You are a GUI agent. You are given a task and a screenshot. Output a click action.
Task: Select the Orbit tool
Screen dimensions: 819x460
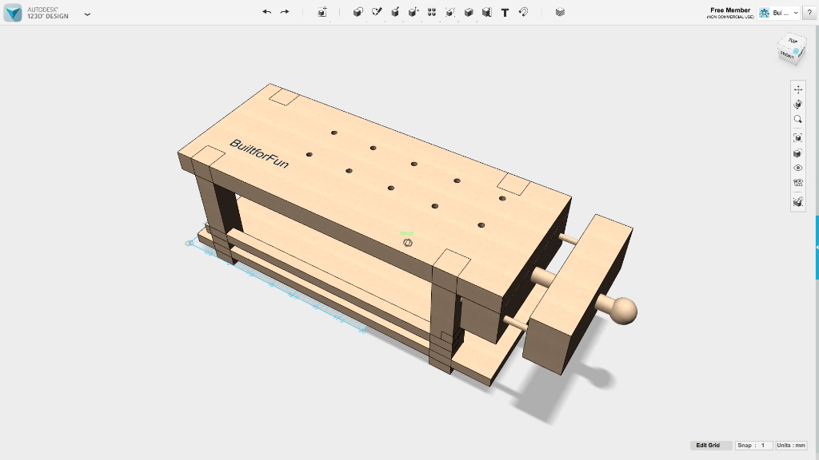click(797, 105)
